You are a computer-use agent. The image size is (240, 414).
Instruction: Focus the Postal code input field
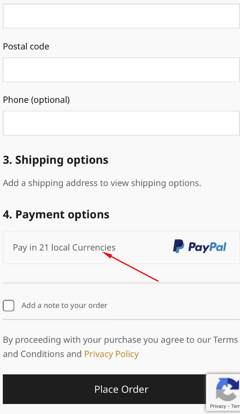121,70
